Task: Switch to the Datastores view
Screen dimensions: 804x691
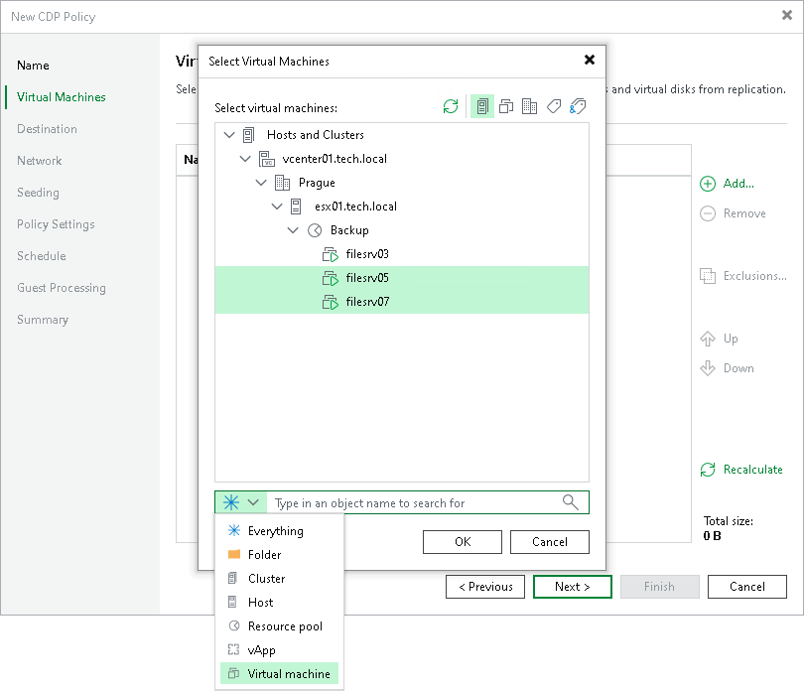Action: pyautogui.click(x=529, y=106)
